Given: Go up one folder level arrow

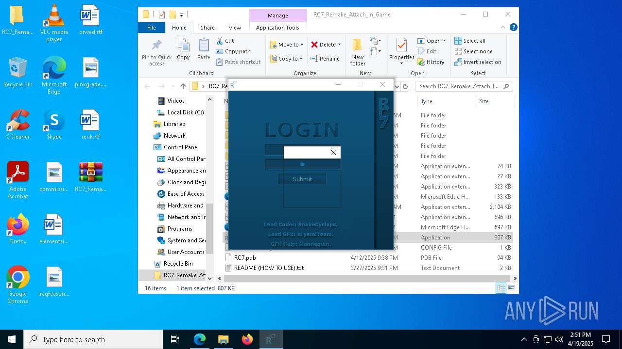Looking at the screenshot, I should 183,86.
